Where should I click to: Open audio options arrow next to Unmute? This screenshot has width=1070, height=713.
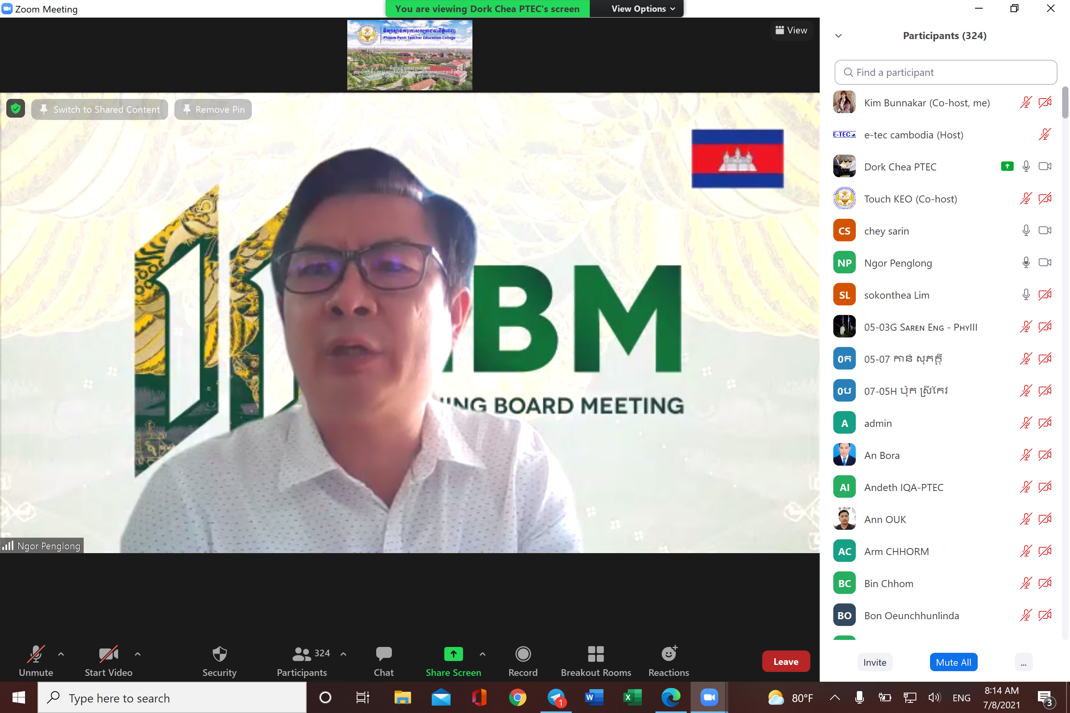tap(61, 654)
